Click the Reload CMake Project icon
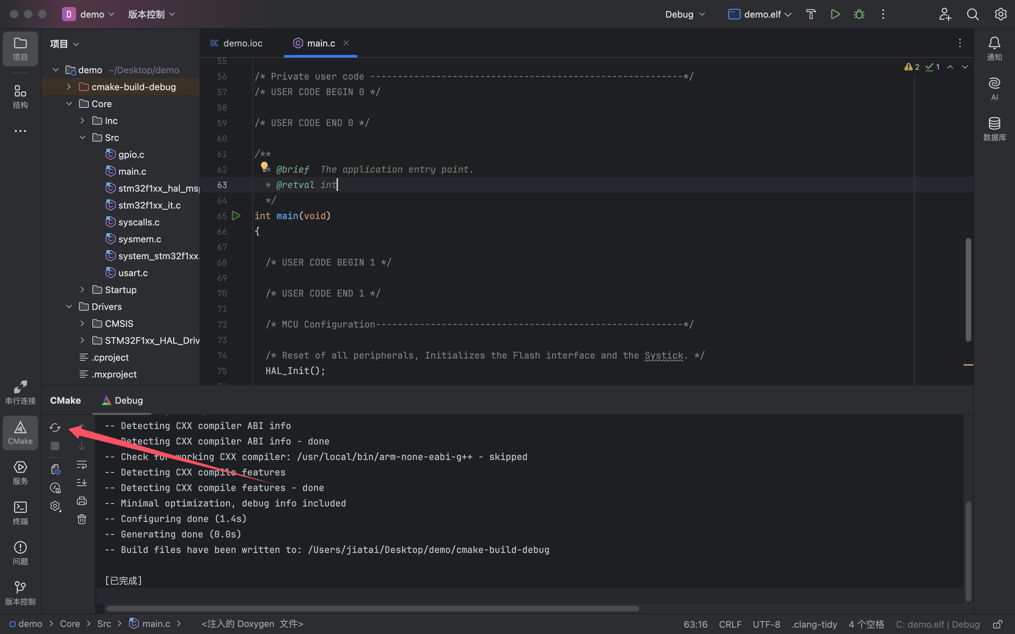Image resolution: width=1015 pixels, height=634 pixels. coord(55,427)
